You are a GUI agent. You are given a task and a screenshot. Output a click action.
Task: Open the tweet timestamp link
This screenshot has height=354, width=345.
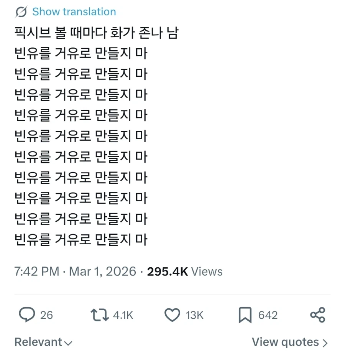(x=74, y=272)
